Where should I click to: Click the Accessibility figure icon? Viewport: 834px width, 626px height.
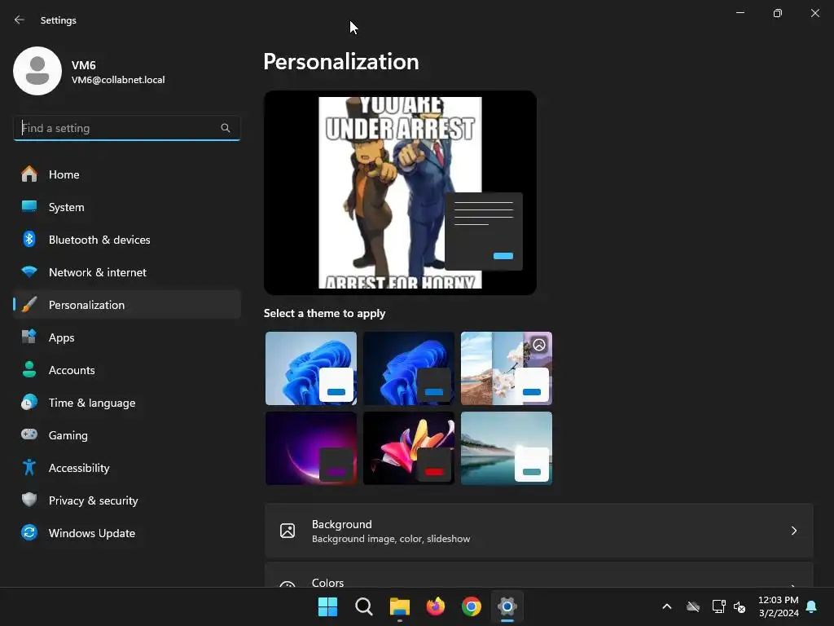tap(29, 467)
